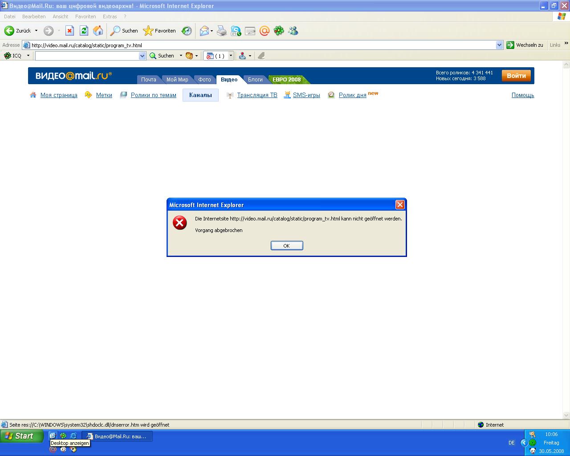570x456 pixels.
Task: Expand hidden tray icons arrow
Action: 524,443
